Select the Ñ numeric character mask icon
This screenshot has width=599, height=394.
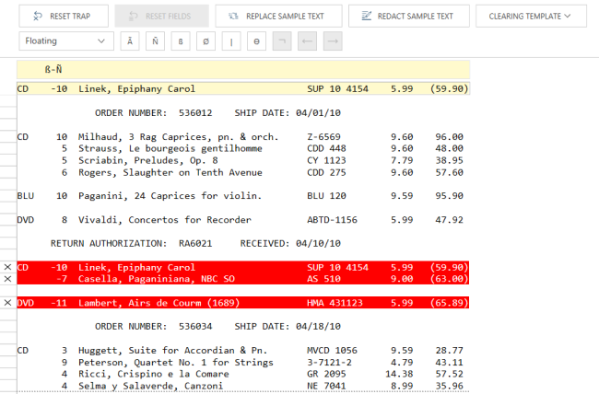click(156, 41)
